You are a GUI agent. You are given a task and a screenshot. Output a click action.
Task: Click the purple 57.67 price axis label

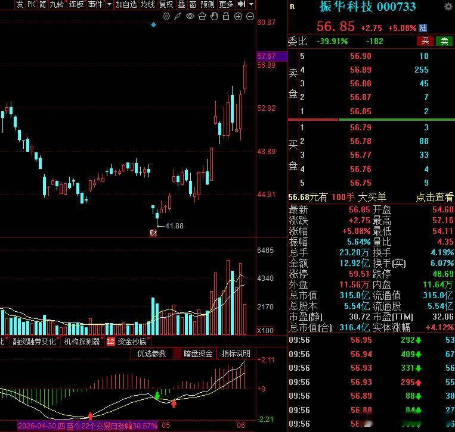272,56
